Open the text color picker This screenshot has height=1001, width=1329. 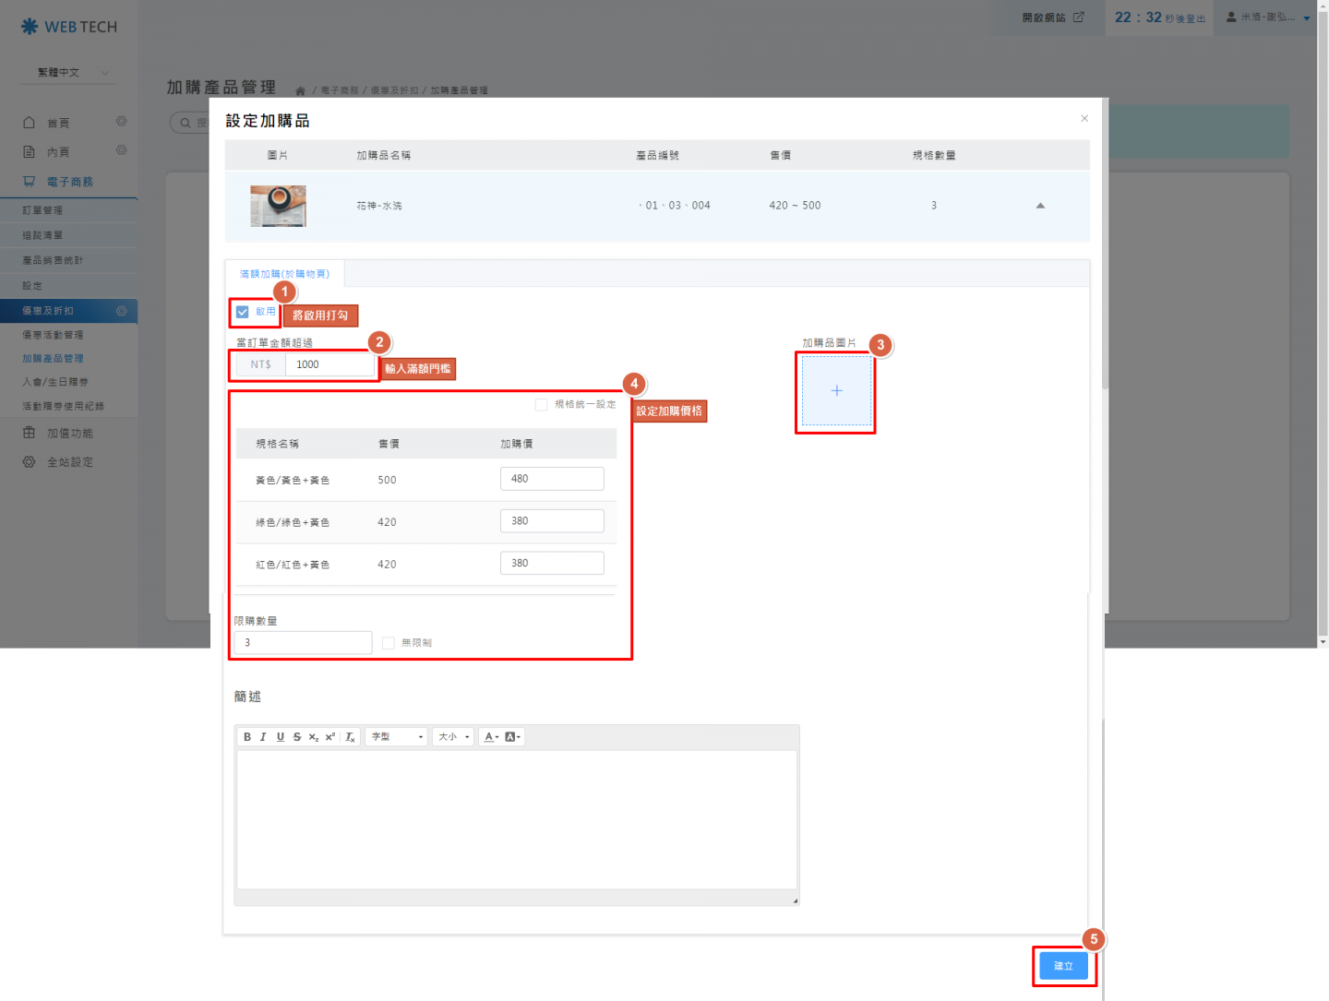click(491, 737)
